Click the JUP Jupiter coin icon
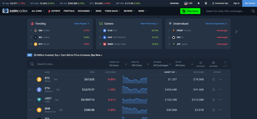The height and width of the screenshot is (119, 257). coord(174,44)
